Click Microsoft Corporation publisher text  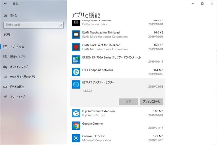click(97, 140)
